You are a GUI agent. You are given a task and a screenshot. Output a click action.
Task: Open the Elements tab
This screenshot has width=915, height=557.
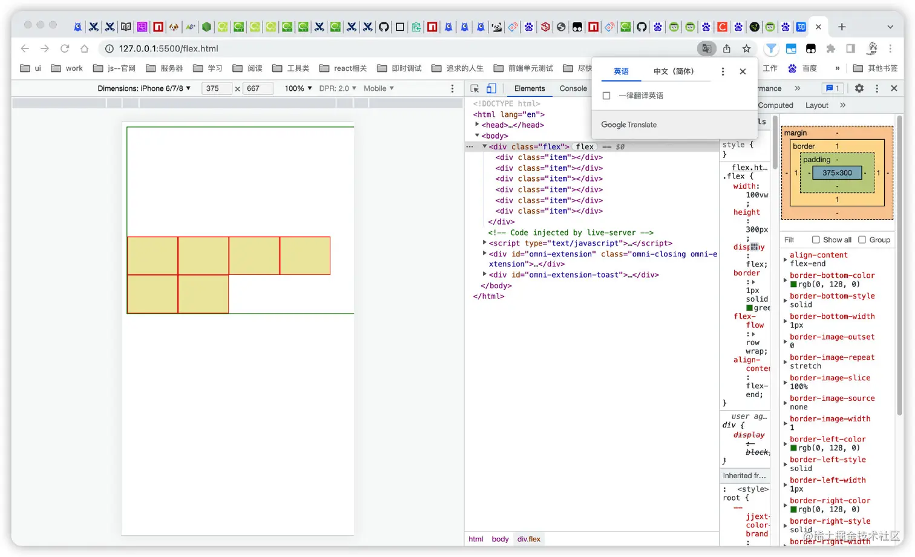(530, 88)
